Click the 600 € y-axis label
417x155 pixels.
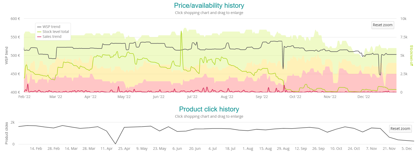[15, 19]
